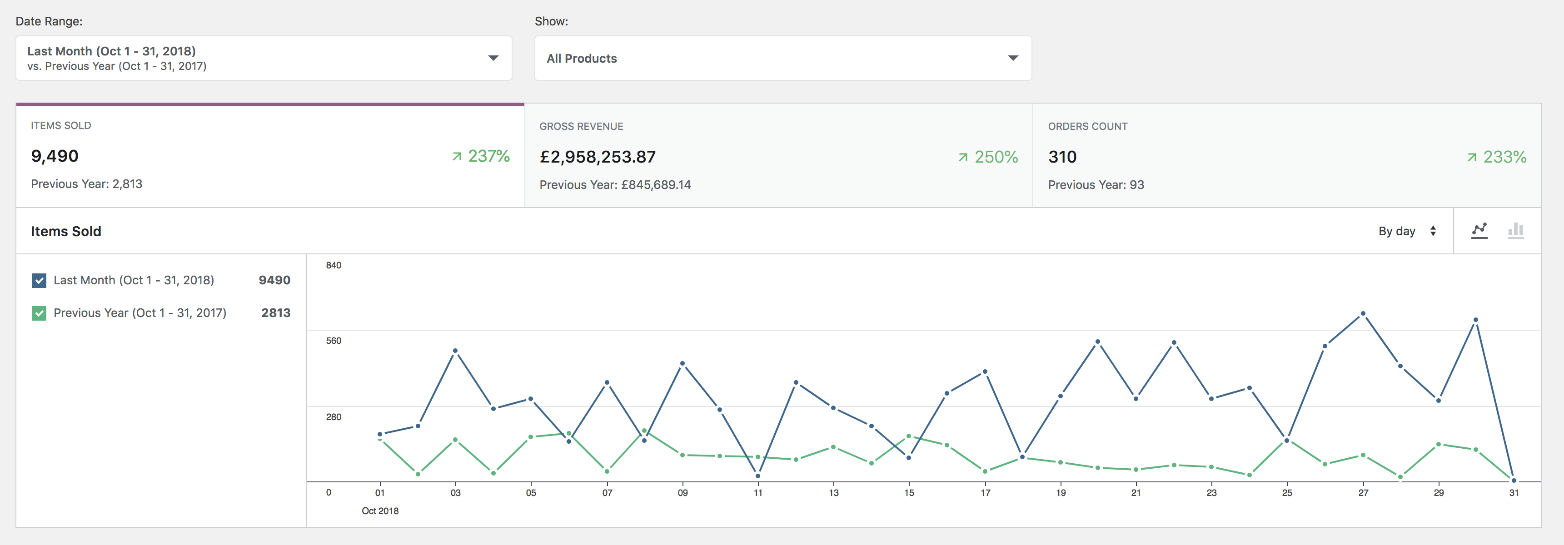Click the All Products dropdown arrow
1564x545 pixels.
click(x=1013, y=58)
